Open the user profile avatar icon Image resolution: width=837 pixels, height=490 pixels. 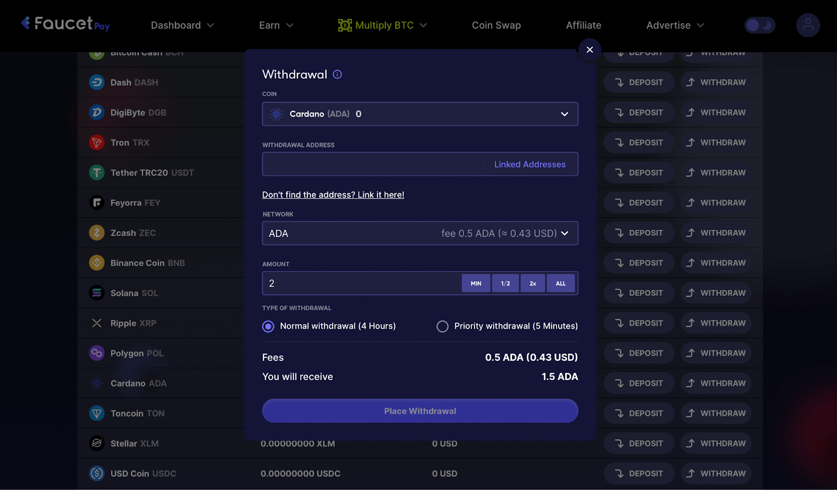(x=808, y=25)
